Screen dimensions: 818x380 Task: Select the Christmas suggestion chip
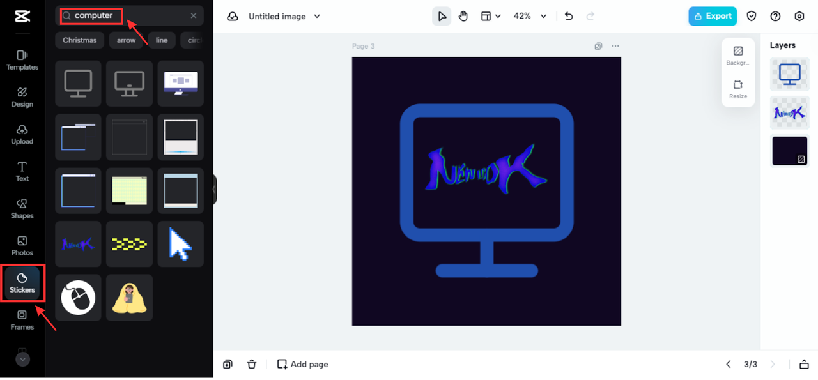(x=80, y=40)
